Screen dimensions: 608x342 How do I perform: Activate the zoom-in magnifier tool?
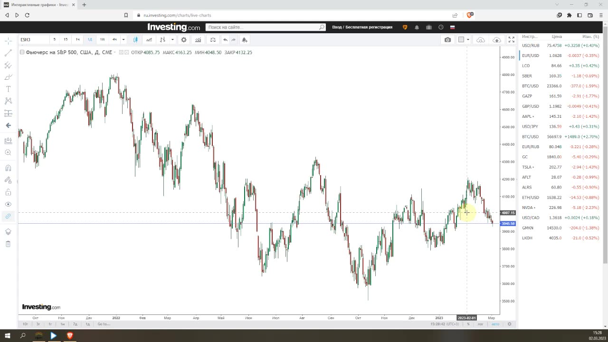pyautogui.click(x=8, y=152)
